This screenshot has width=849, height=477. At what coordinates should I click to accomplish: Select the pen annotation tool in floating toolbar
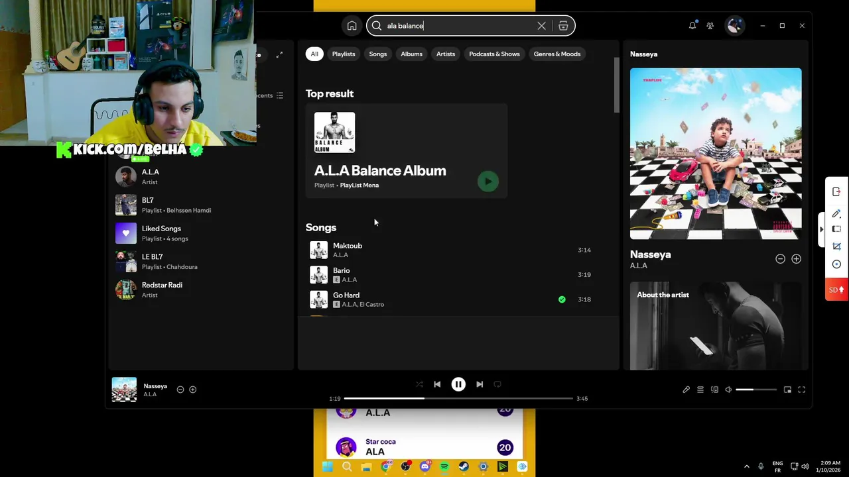(x=836, y=213)
